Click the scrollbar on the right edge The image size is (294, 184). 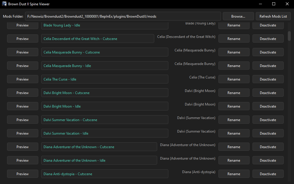pyautogui.click(x=289, y=35)
